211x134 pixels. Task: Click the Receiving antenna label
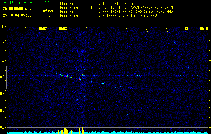pyautogui.click(x=77, y=16)
